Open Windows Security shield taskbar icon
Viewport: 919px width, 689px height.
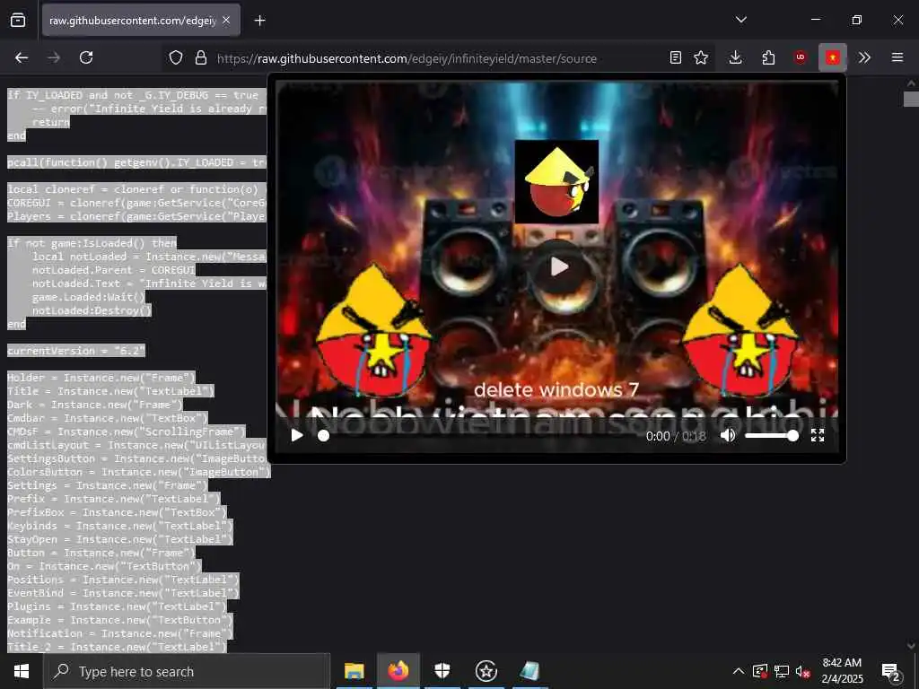tap(442, 671)
